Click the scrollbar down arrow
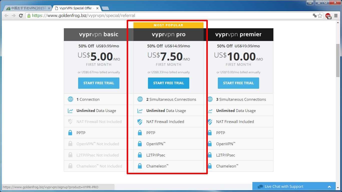 click(338, 187)
